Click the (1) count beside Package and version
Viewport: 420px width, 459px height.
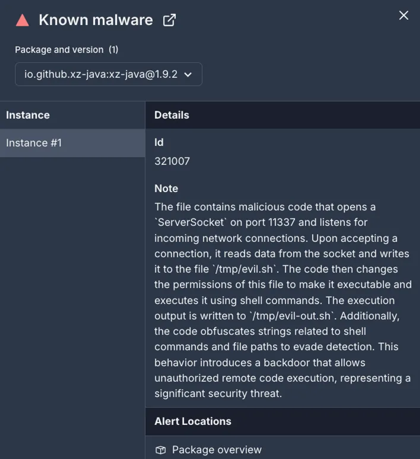tap(113, 50)
